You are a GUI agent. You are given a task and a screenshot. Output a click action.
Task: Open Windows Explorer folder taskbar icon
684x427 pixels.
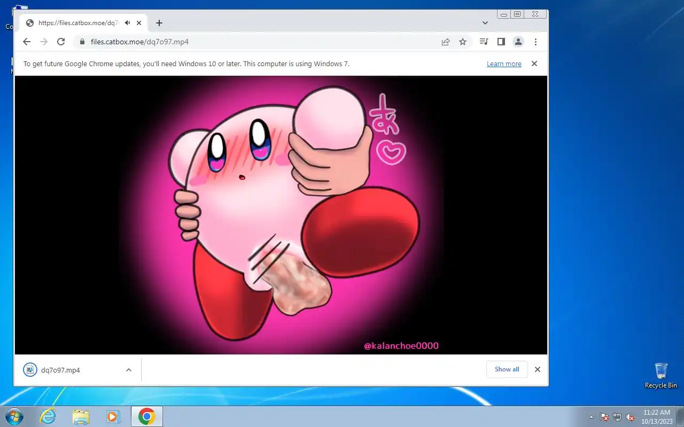[81, 416]
